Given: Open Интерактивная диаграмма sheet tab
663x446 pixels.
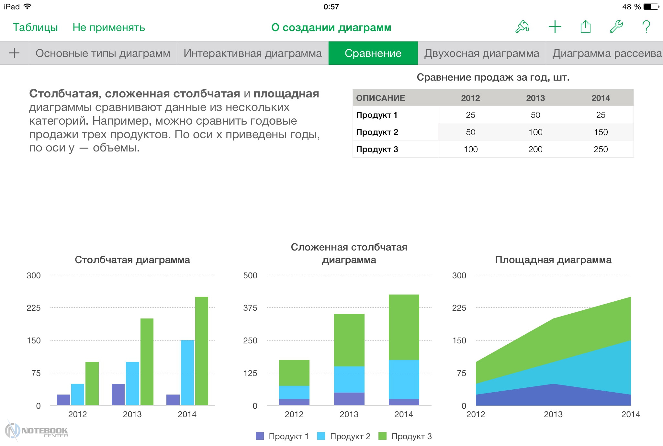Looking at the screenshot, I should 253,53.
